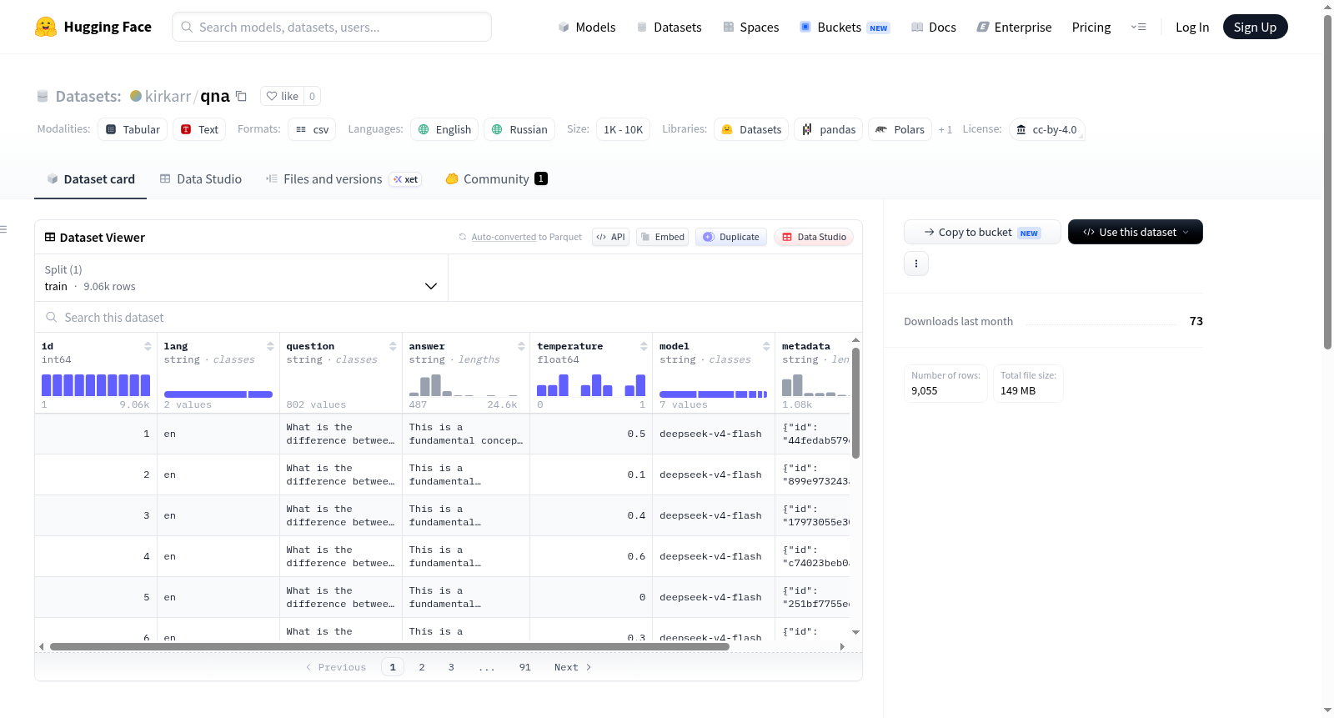This screenshot has height=718, width=1334.
Task: Open the more navigation menu icon
Action: coord(1138,27)
